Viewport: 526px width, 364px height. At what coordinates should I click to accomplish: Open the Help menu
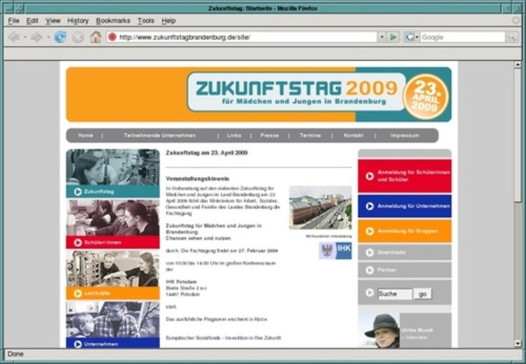coord(169,21)
